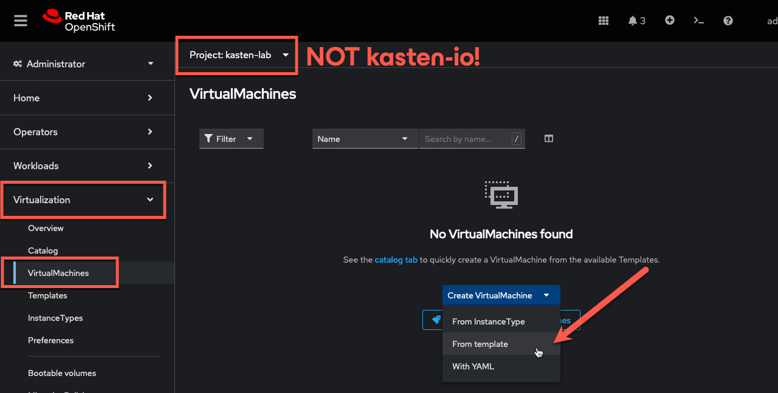Go to Virtualization Overview page

click(x=46, y=228)
